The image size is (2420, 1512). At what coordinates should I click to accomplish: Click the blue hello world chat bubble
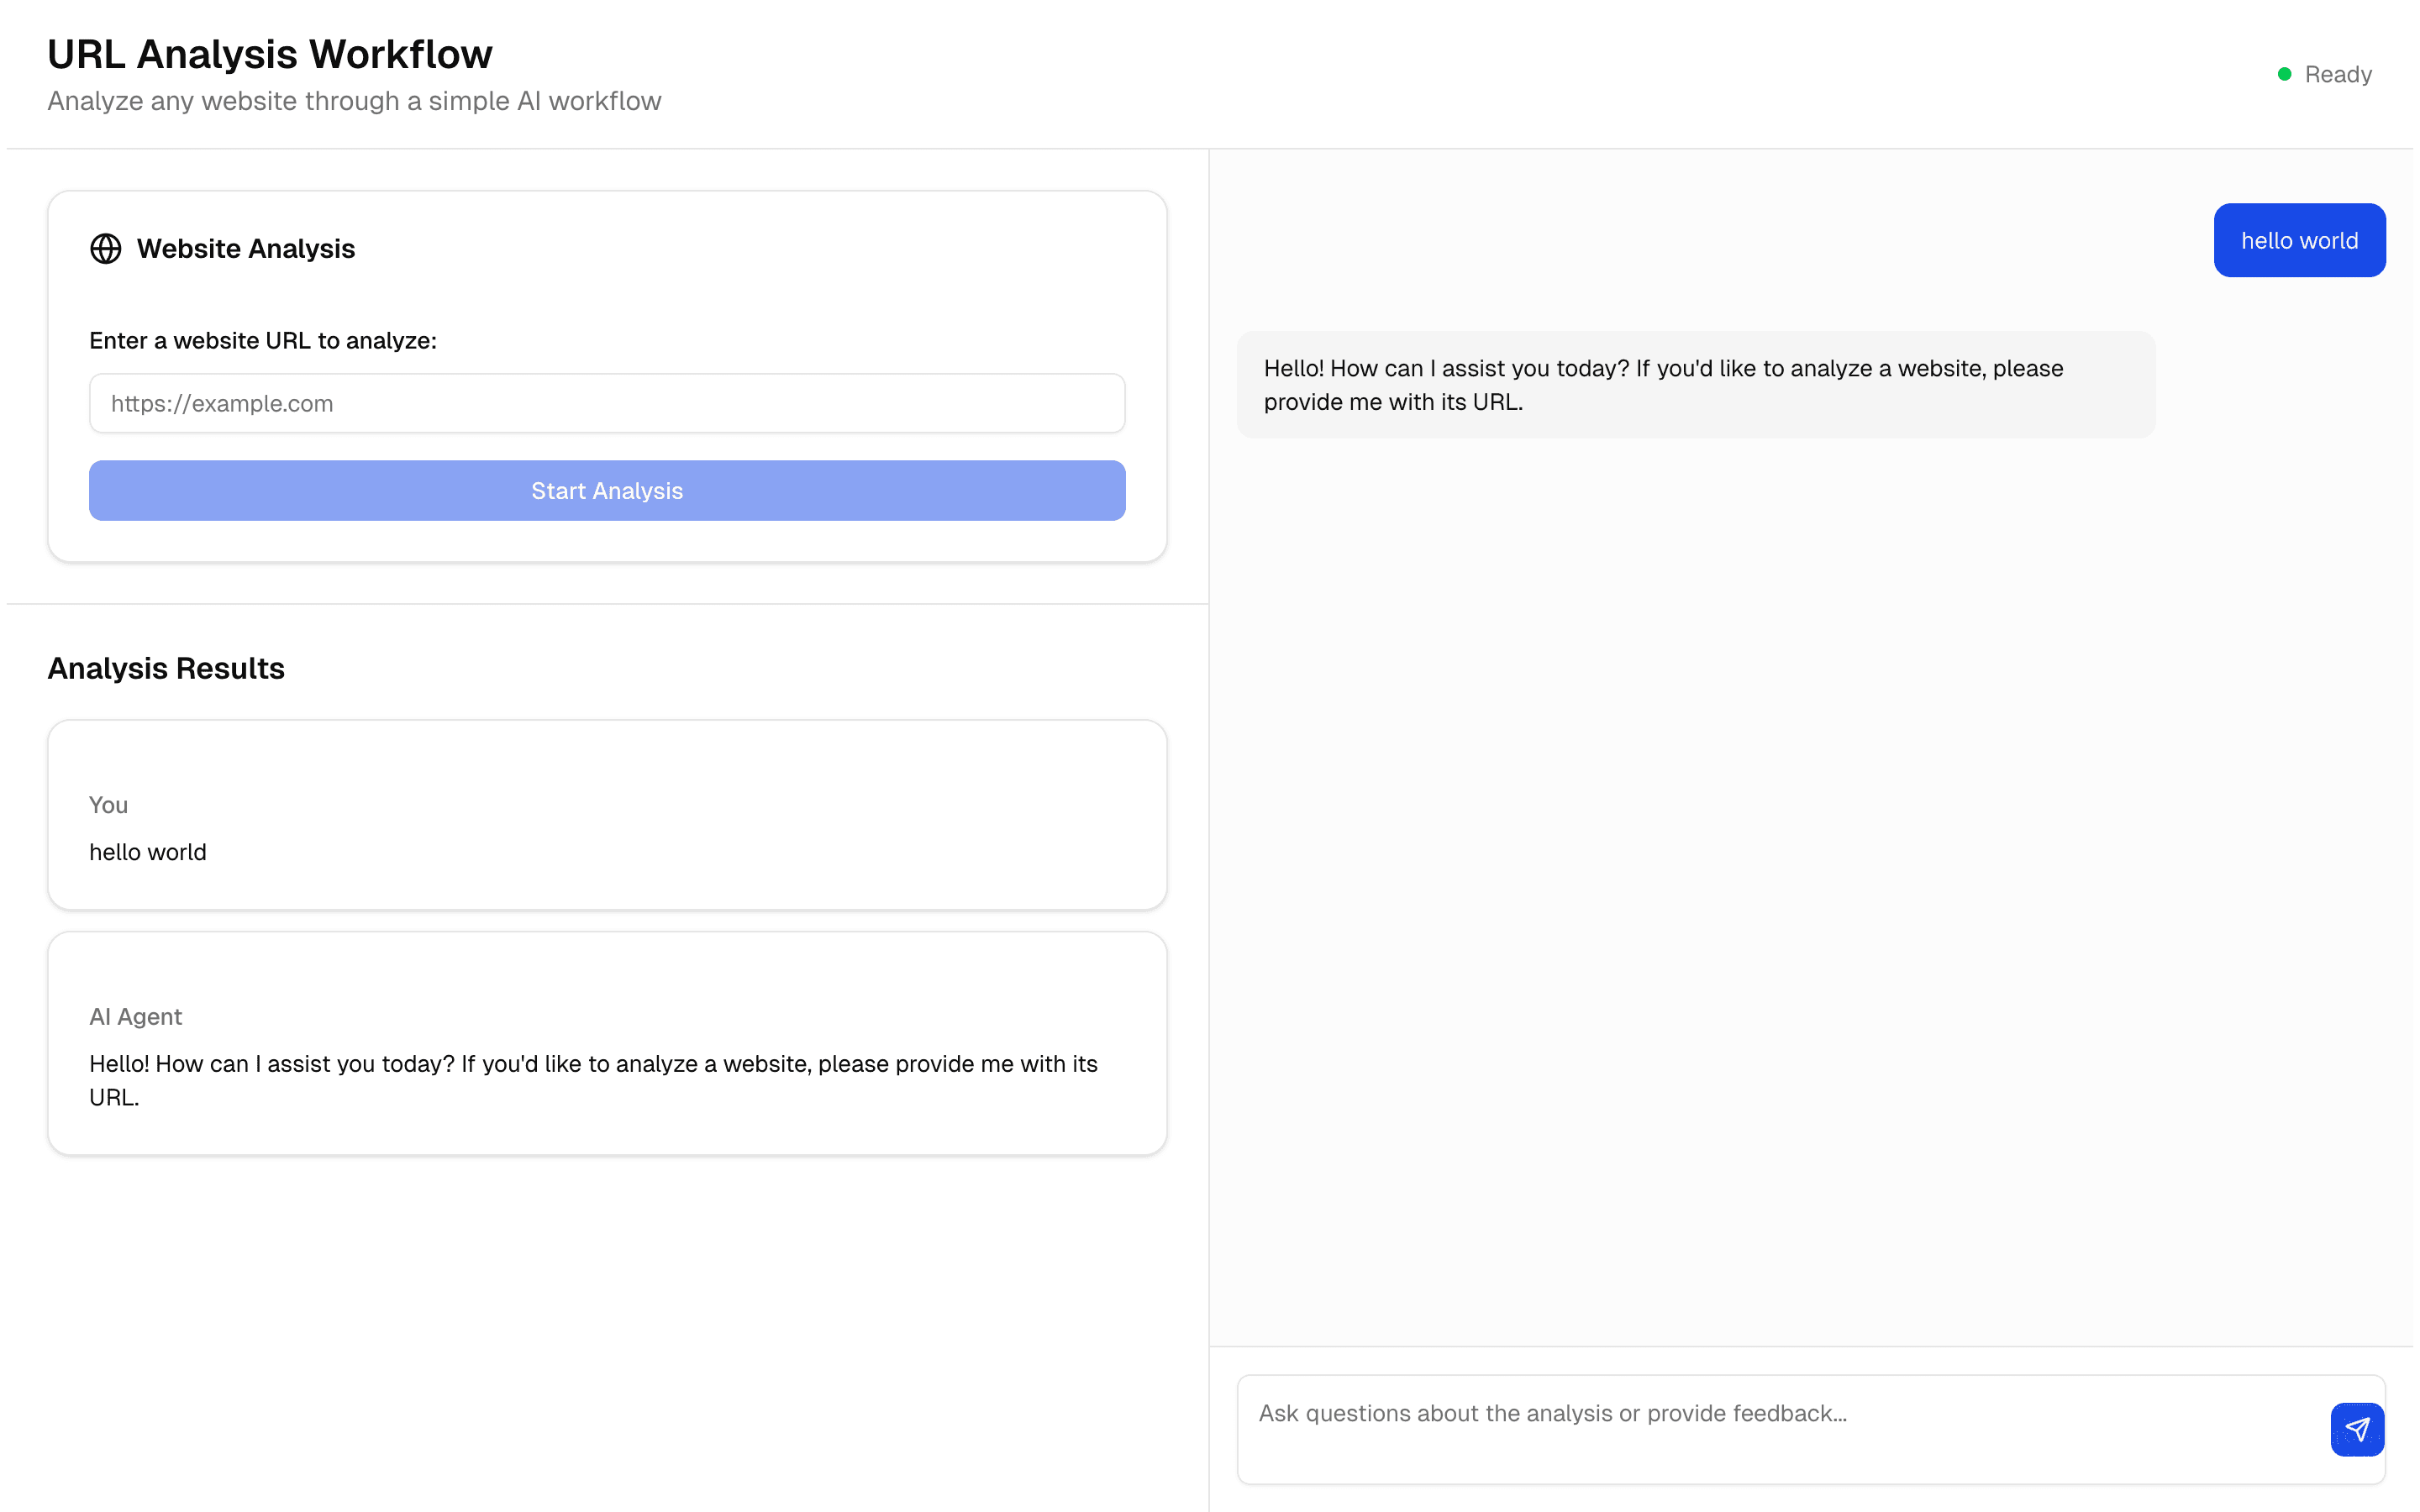[2298, 241]
